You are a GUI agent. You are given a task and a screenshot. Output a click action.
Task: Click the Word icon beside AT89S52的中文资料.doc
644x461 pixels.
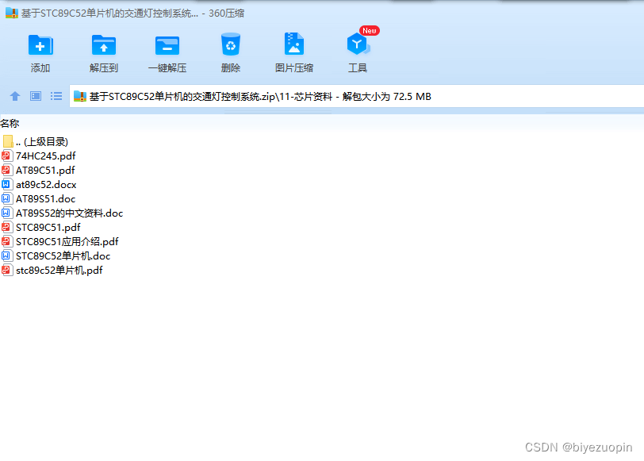tap(6, 213)
